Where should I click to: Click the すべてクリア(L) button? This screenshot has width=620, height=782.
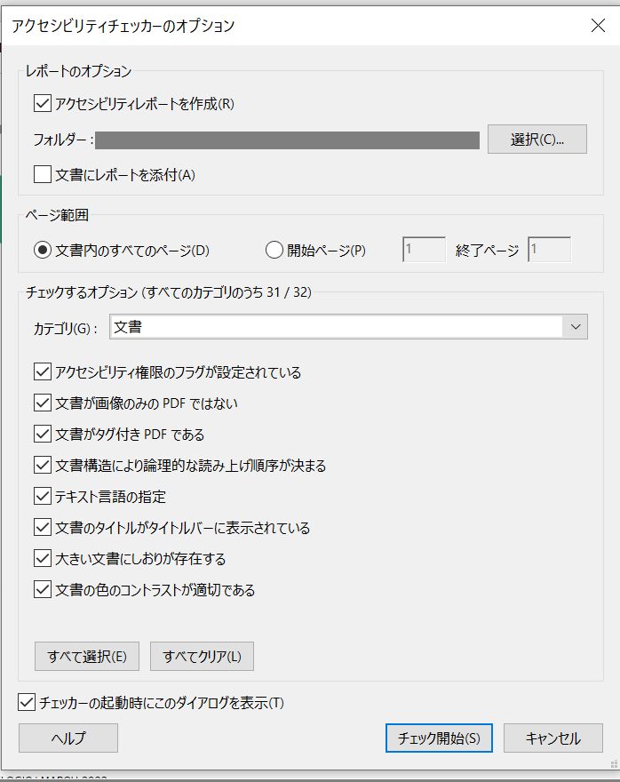(x=202, y=657)
